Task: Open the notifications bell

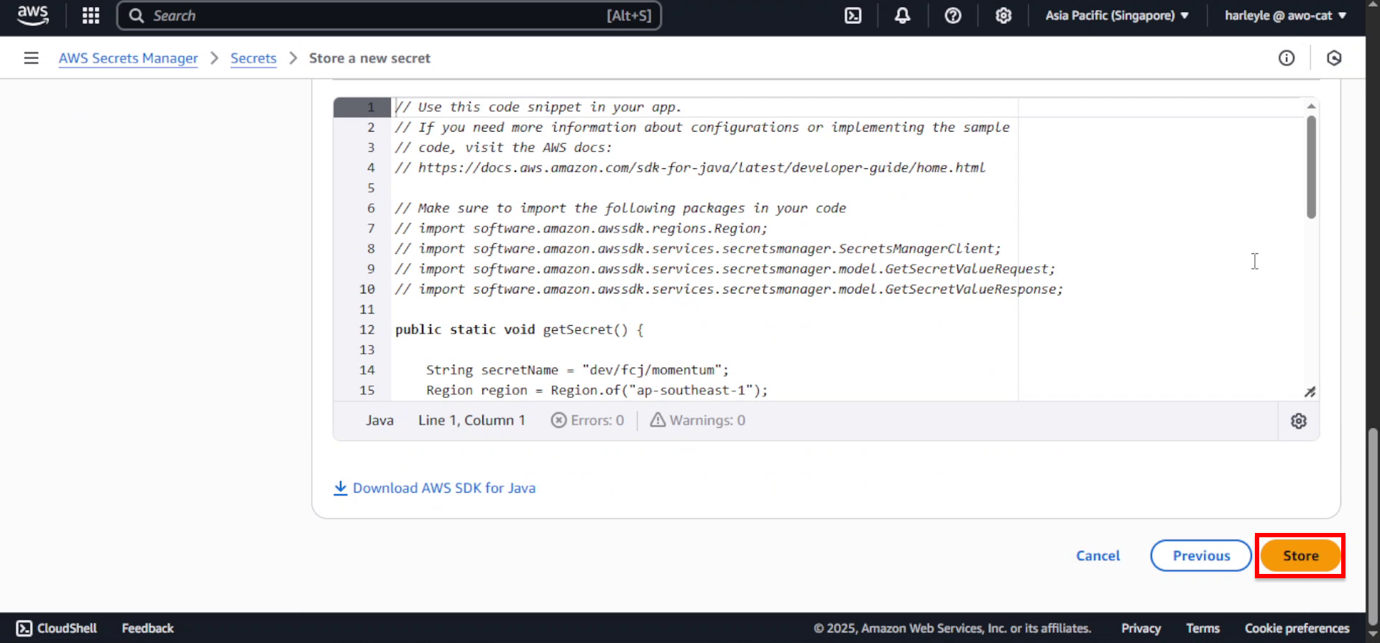Action: (x=902, y=15)
